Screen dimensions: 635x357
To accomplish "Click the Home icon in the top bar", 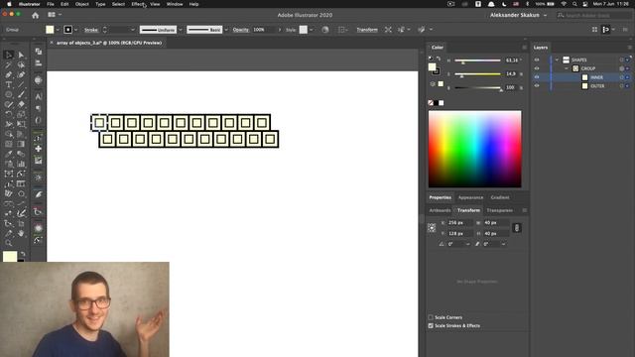I will point(36,16).
